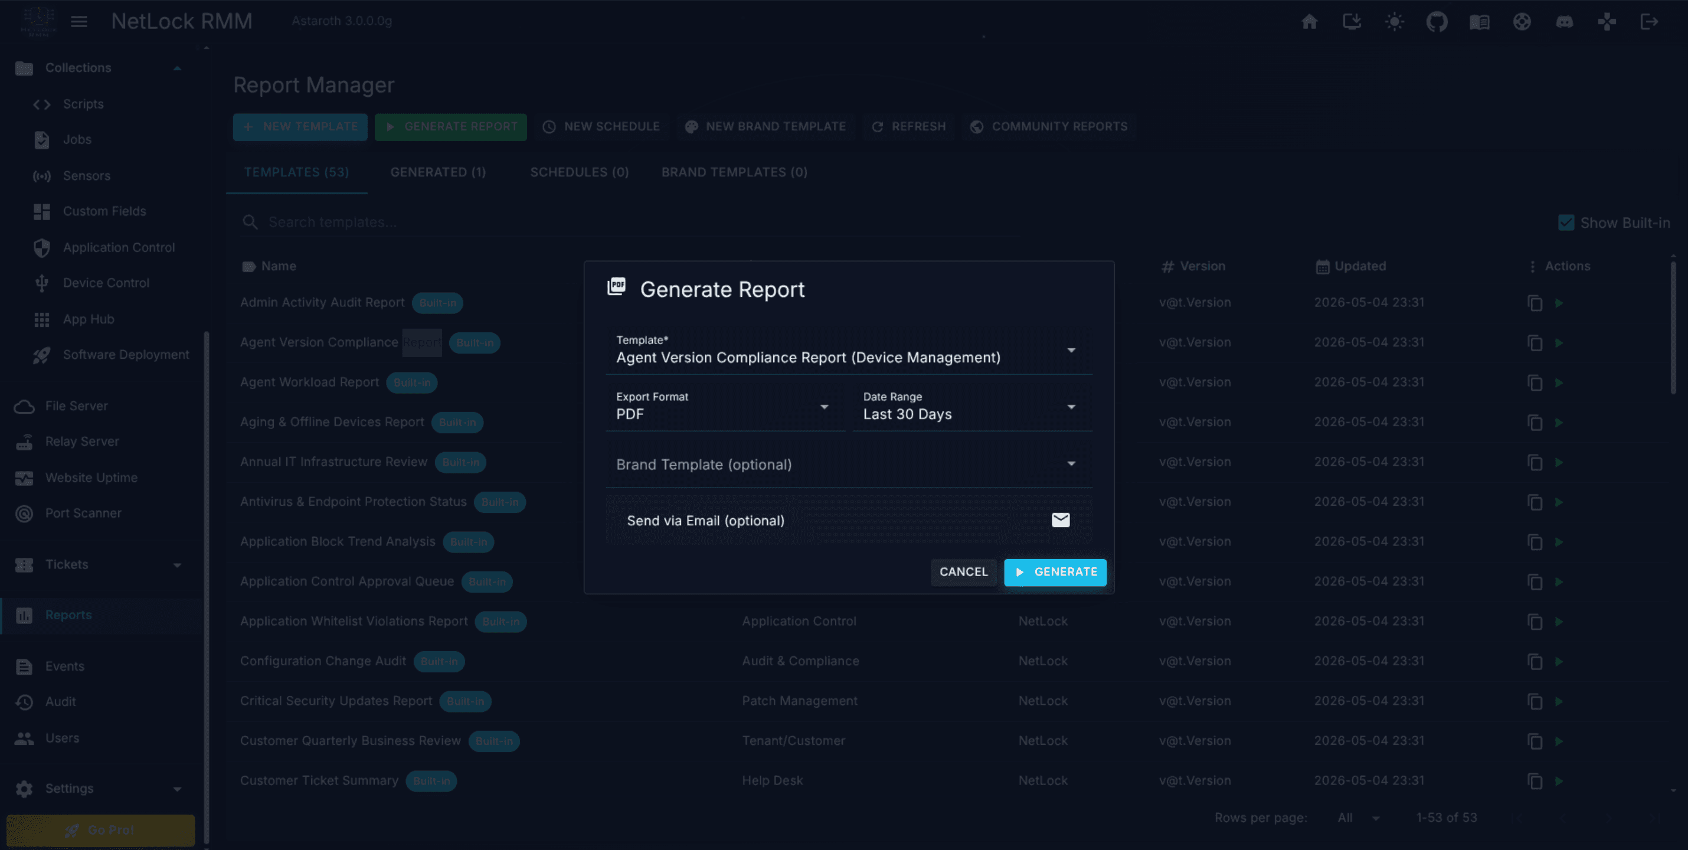Image resolution: width=1688 pixels, height=850 pixels.
Task: Expand the Settings section
Action: coord(102,789)
